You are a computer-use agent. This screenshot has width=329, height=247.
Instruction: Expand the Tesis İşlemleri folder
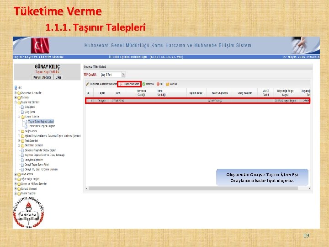pos(19,141)
